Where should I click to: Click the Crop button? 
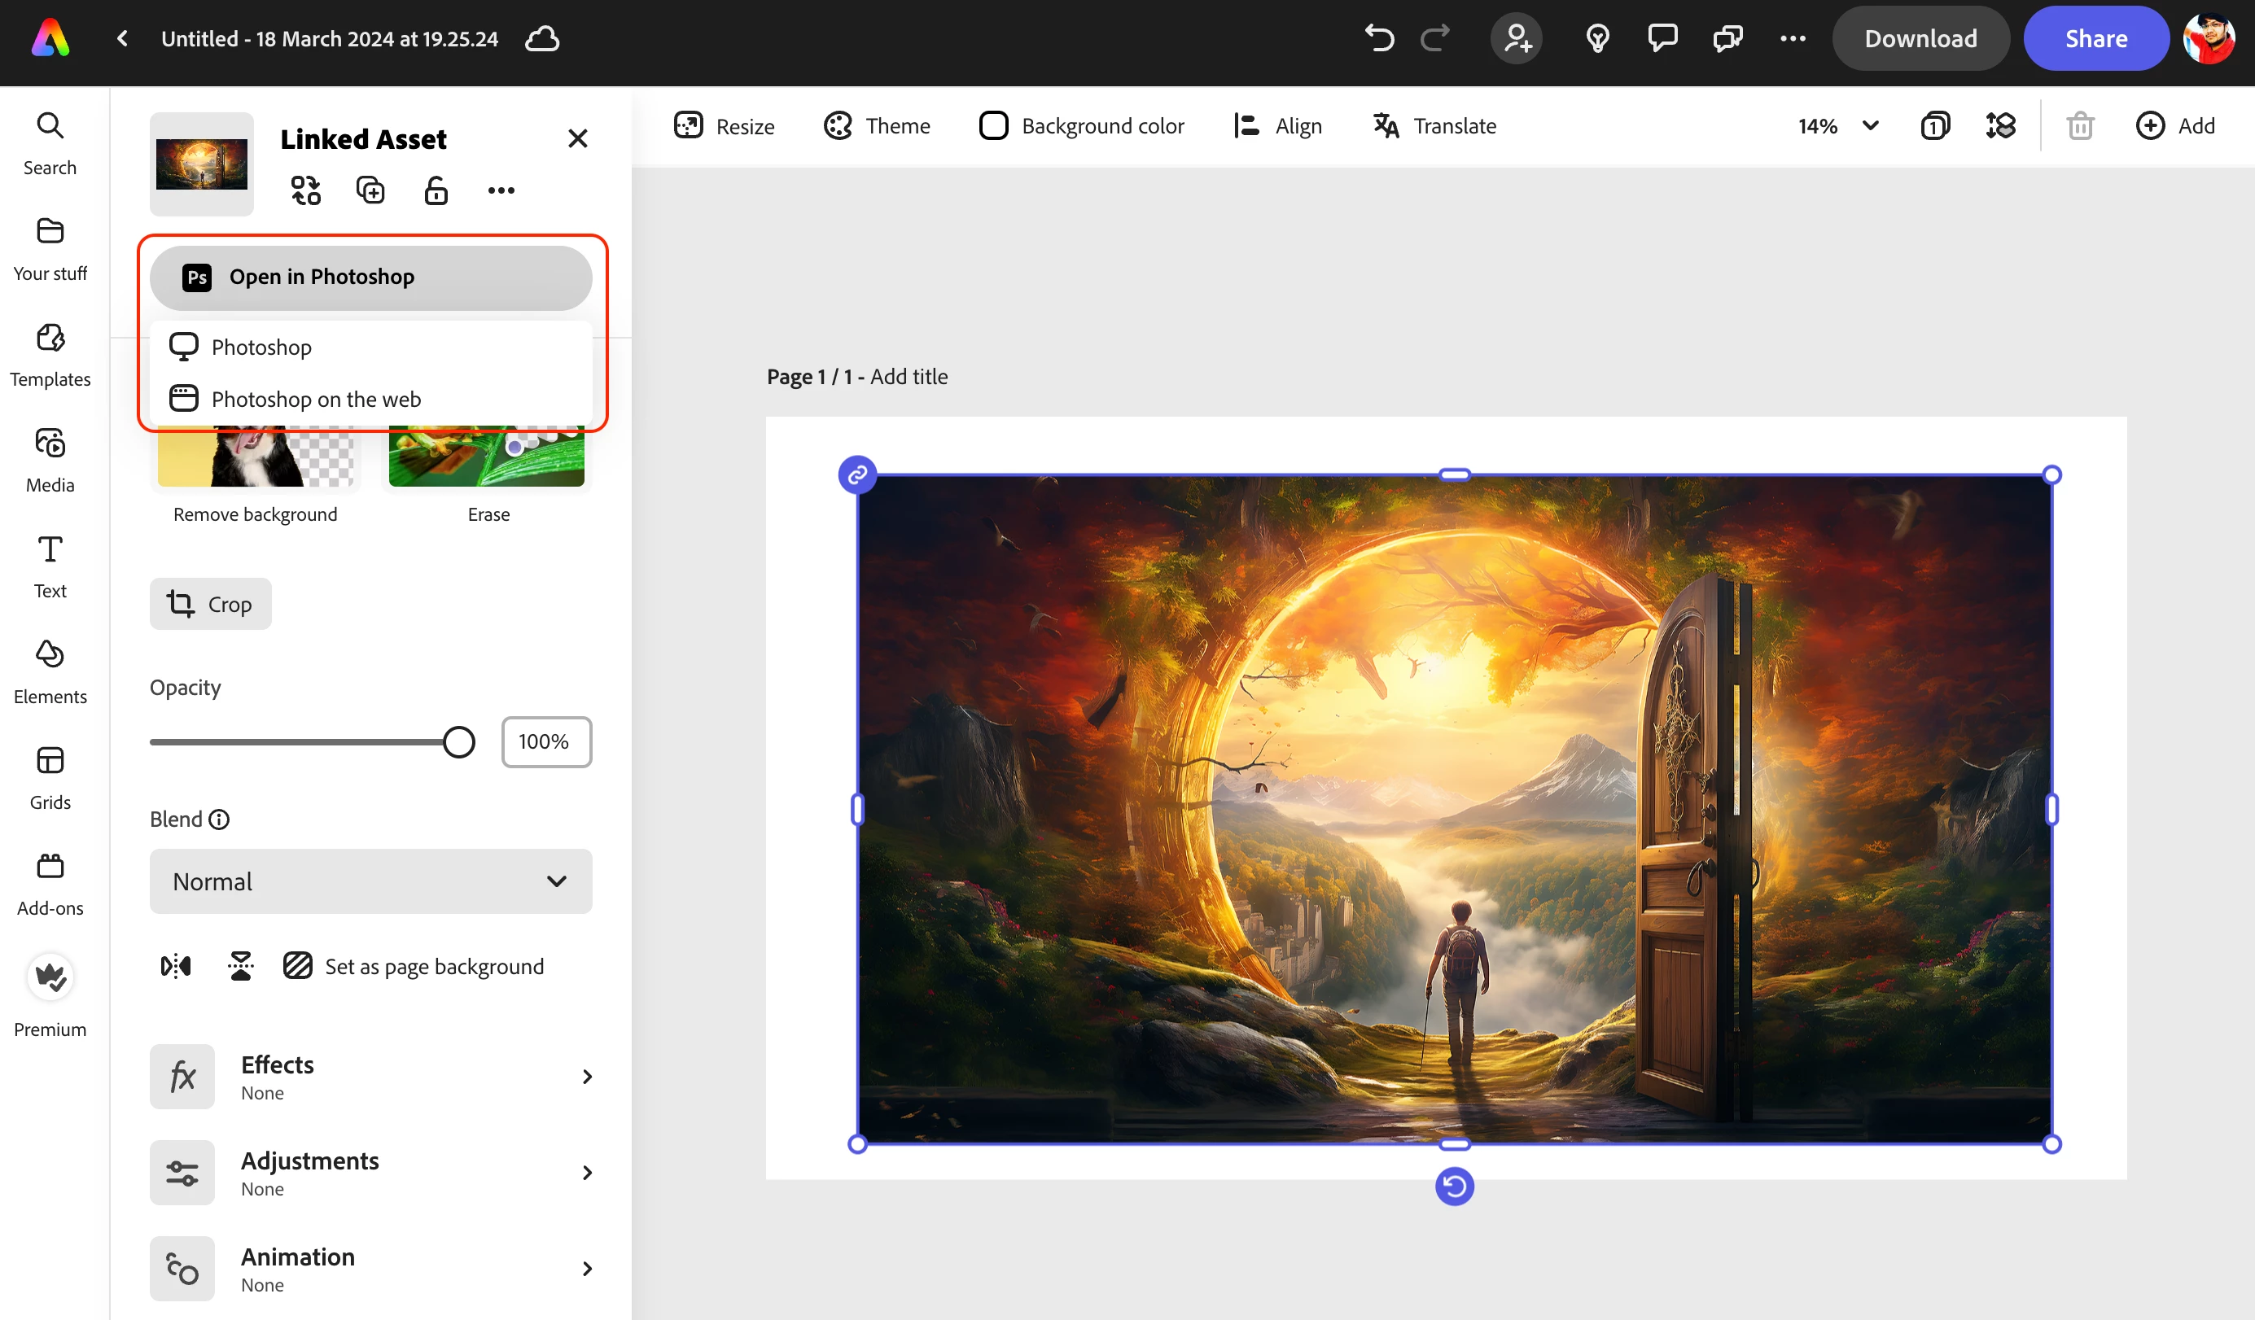point(210,605)
